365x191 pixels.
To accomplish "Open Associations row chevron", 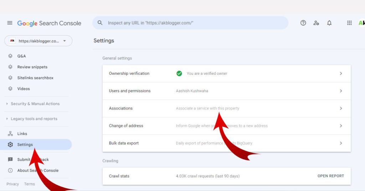I will [341, 108].
